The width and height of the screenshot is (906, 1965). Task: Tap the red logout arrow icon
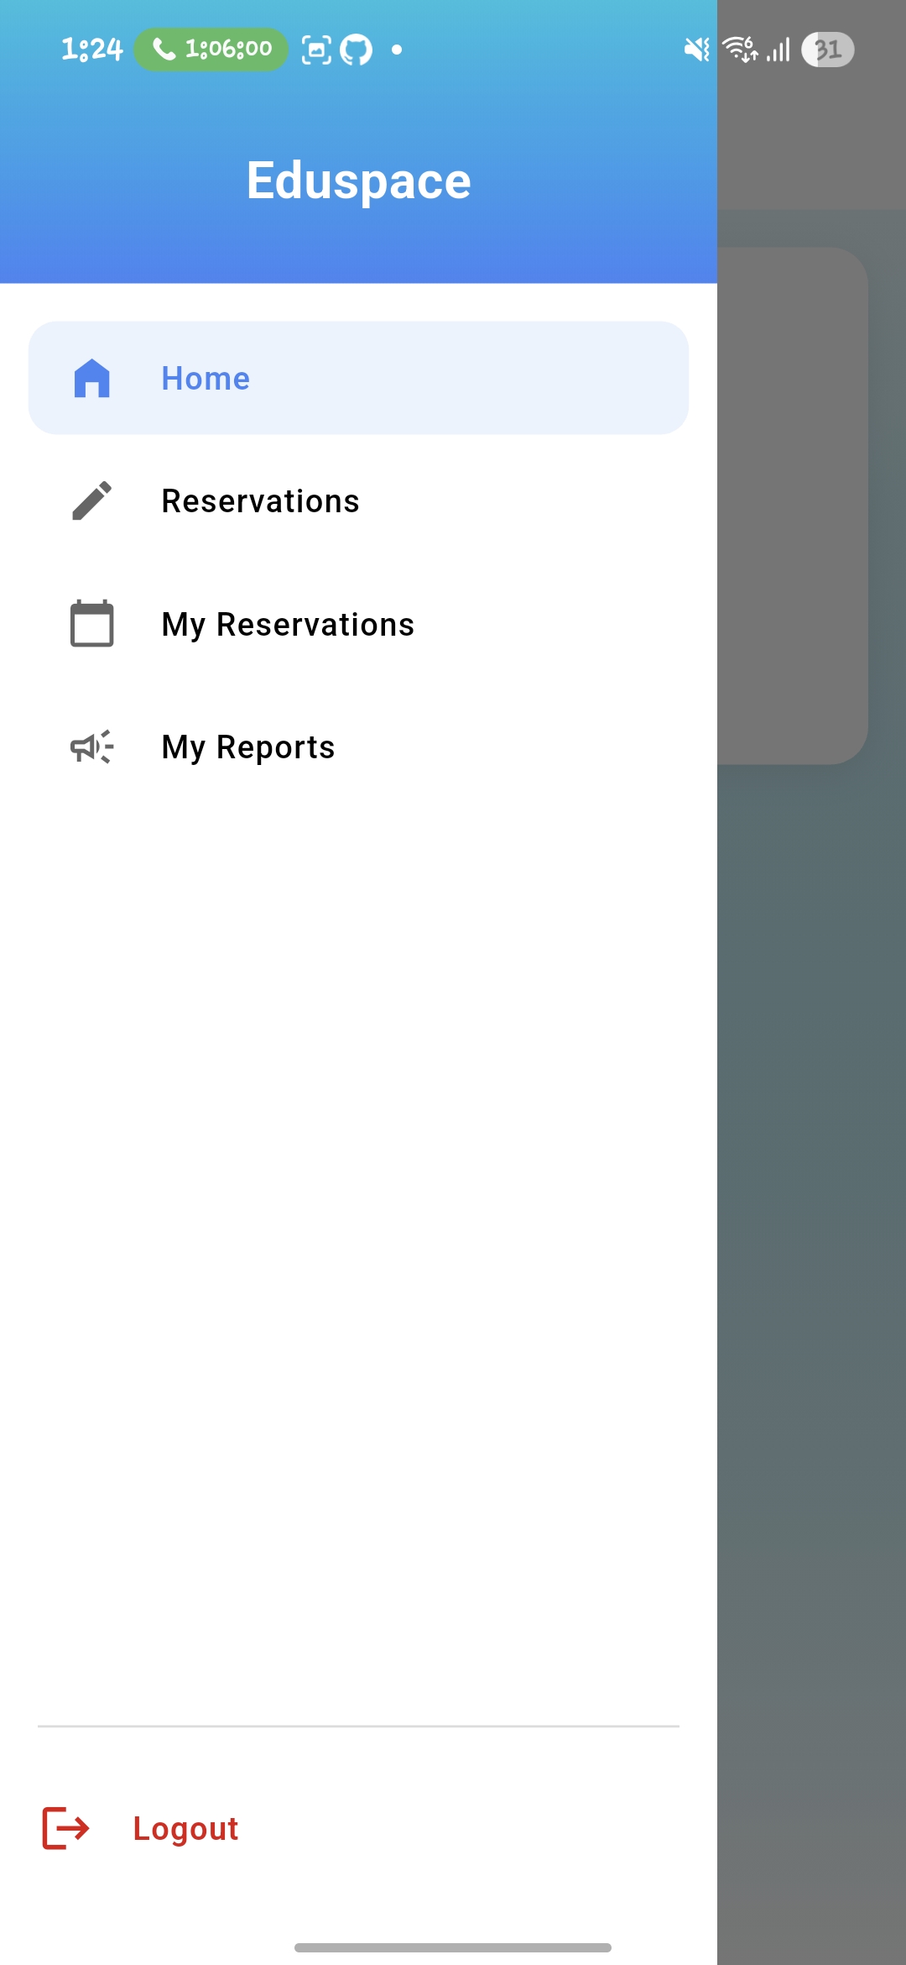[65, 1828]
